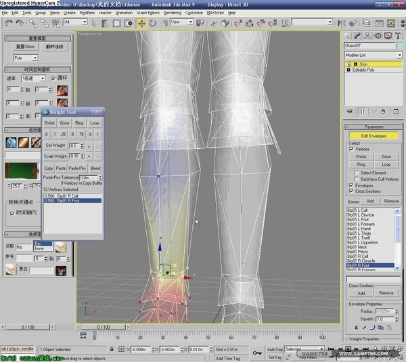Open the Modifiers menu
The height and width of the screenshot is (362, 406).
point(87,13)
